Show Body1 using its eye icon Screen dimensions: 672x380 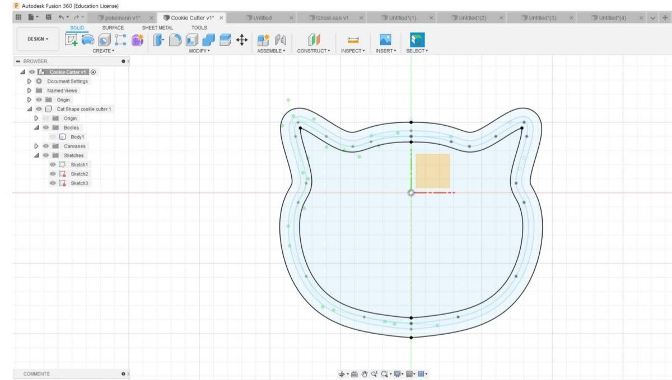click(x=53, y=137)
